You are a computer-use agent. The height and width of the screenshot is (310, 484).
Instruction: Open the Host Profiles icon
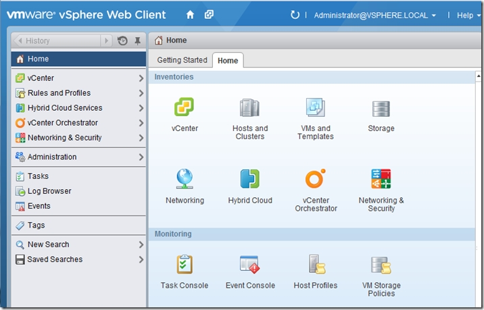(x=317, y=264)
